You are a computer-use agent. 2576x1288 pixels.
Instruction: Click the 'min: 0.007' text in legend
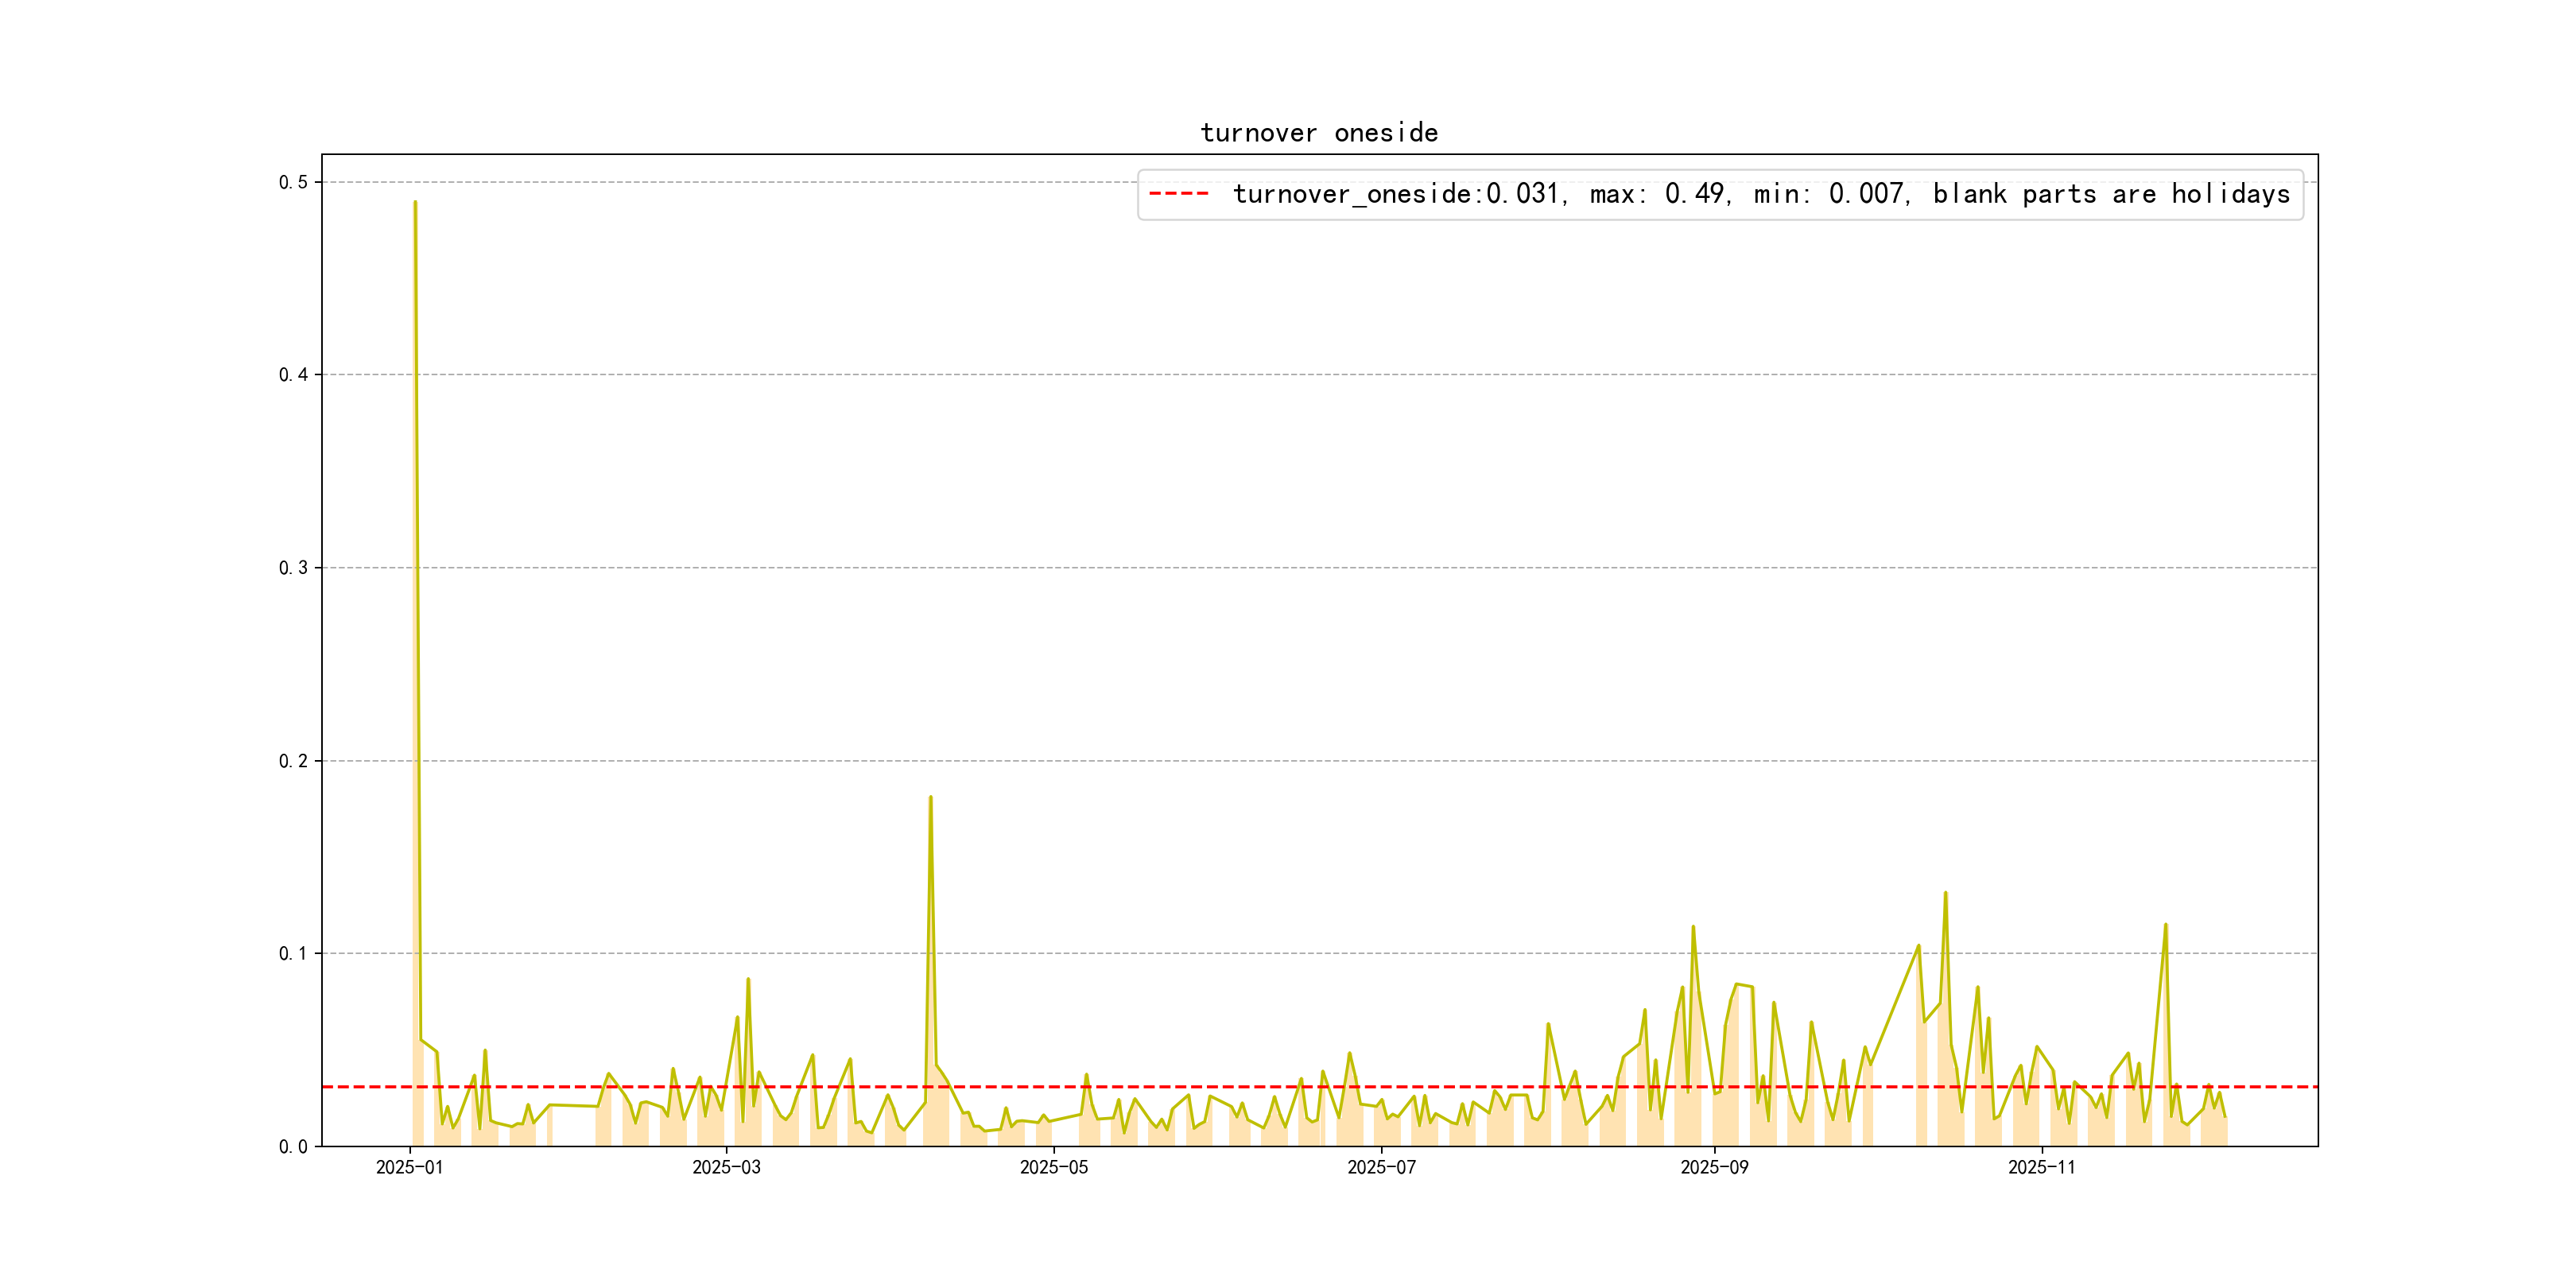click(1830, 194)
